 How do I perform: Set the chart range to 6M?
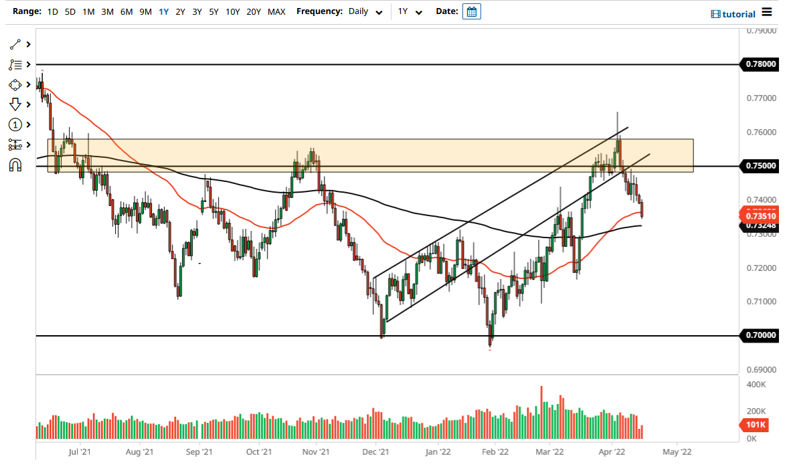(x=126, y=11)
